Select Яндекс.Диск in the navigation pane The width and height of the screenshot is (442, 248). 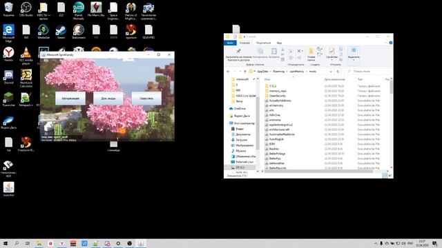(x=240, y=116)
